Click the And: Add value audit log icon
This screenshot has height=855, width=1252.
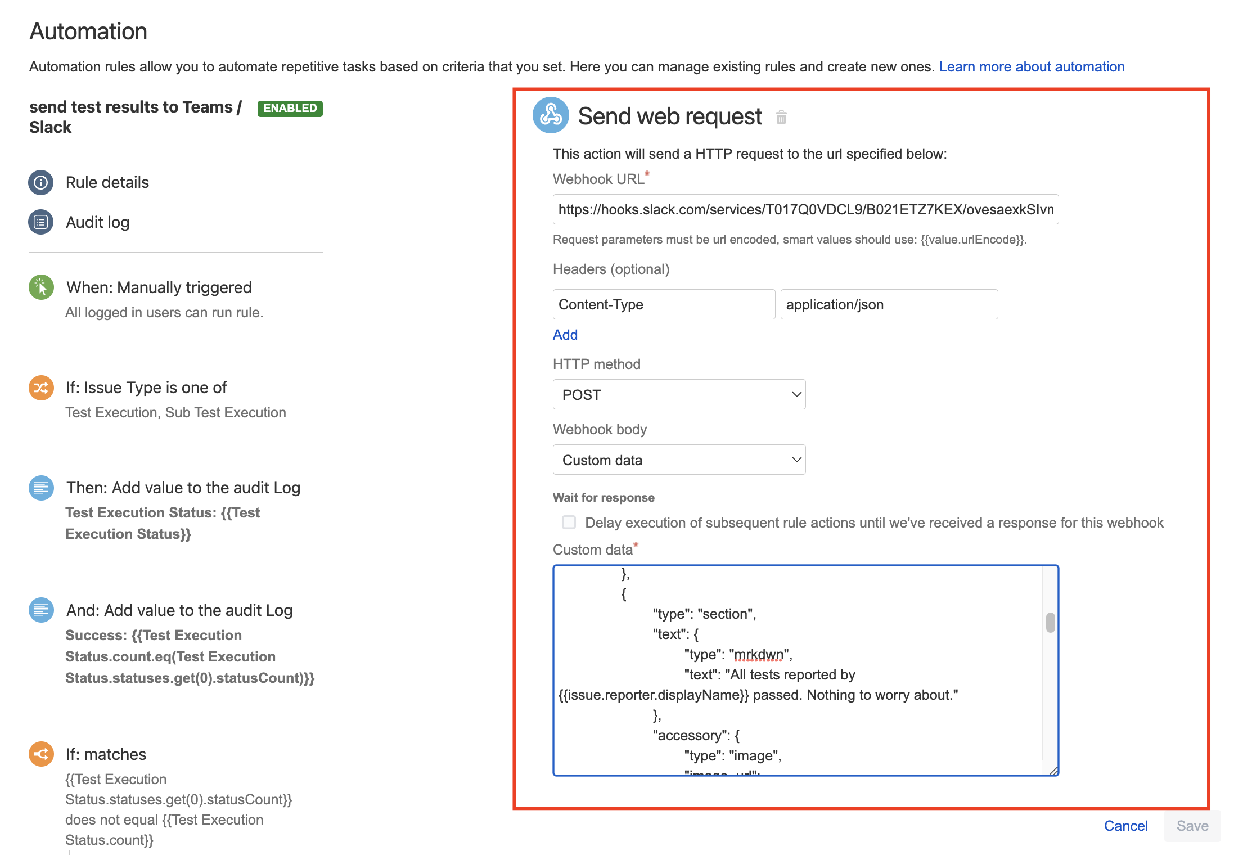(41, 610)
